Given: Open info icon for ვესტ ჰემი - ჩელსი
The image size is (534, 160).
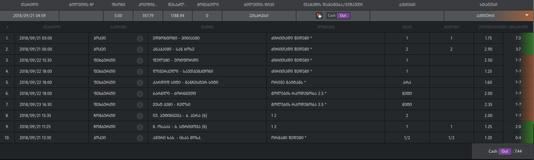Looking at the screenshot, I should [140, 105].
